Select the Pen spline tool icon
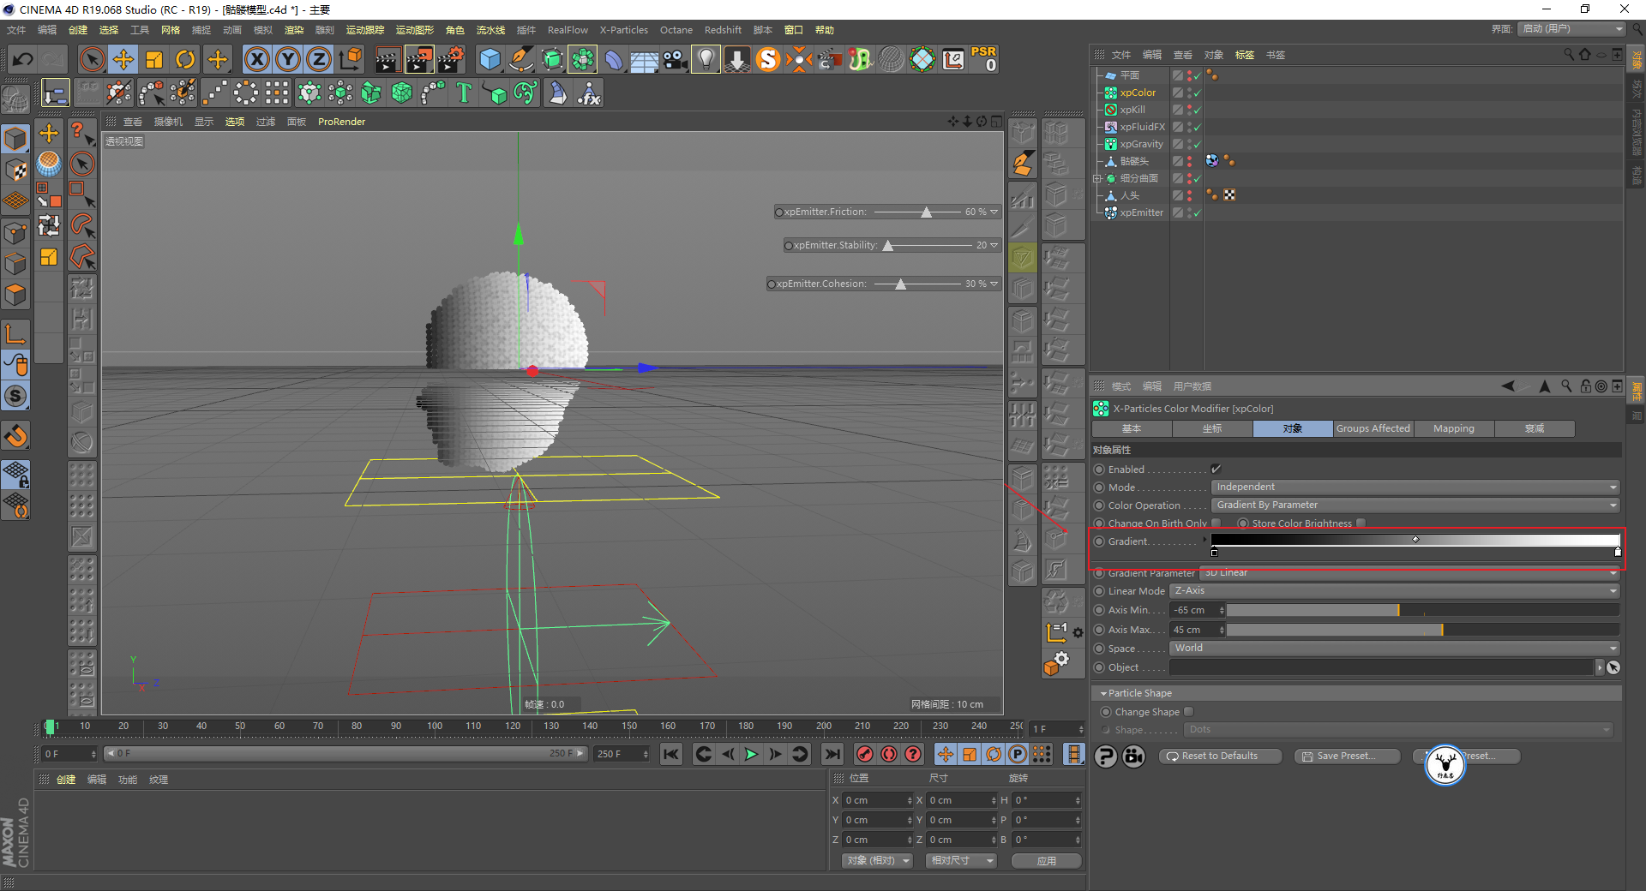 [x=521, y=59]
